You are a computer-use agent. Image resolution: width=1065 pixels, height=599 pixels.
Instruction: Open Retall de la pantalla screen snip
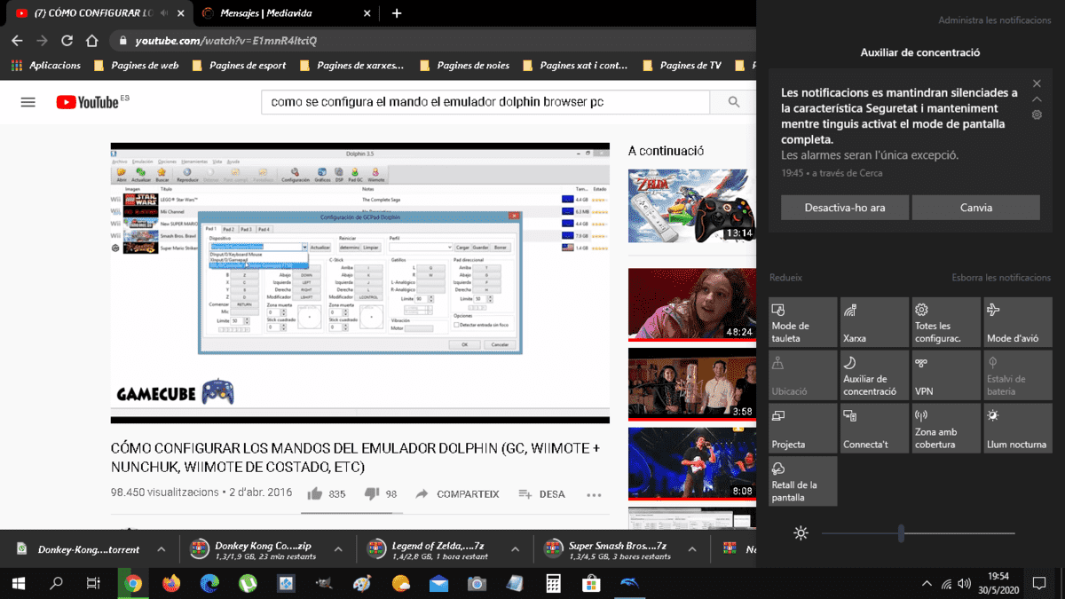coord(802,482)
